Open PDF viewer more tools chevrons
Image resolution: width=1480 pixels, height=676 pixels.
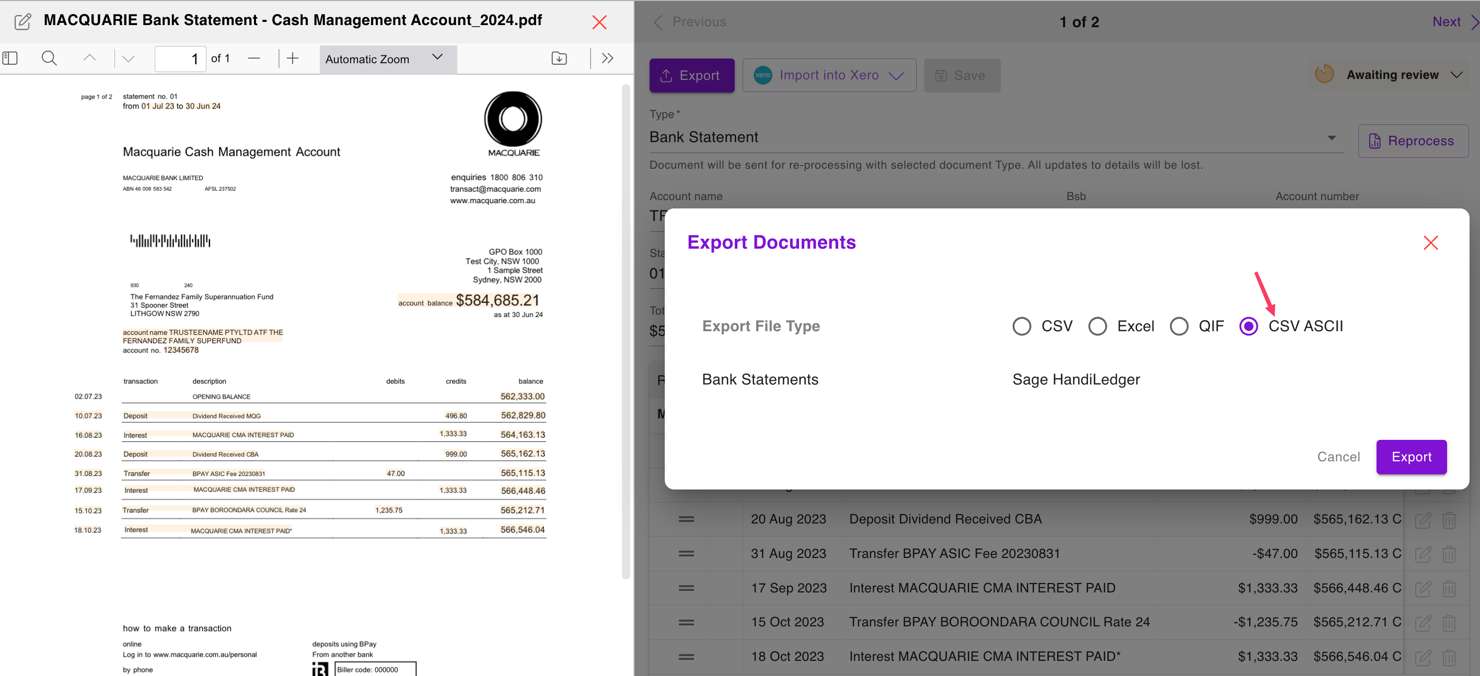pos(607,58)
